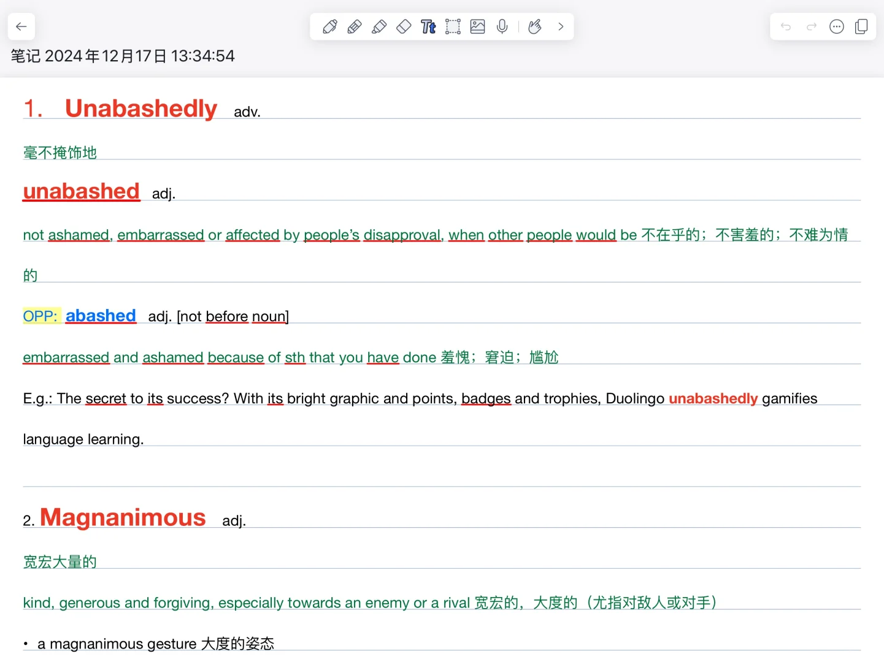Go back with the arrow button
Viewport: 884px width, 662px height.
tap(21, 26)
